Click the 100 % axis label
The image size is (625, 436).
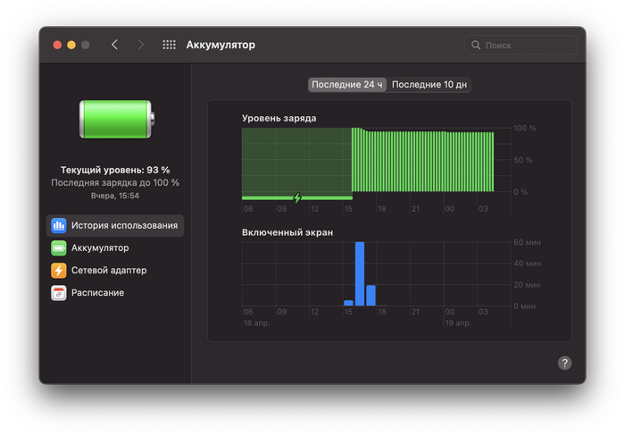click(525, 129)
